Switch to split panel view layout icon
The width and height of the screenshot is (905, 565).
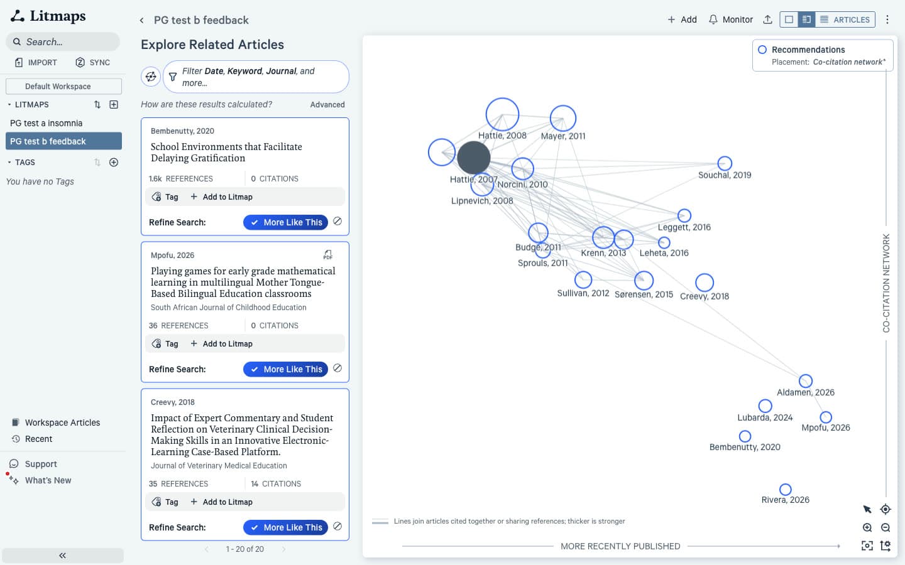tap(806, 19)
